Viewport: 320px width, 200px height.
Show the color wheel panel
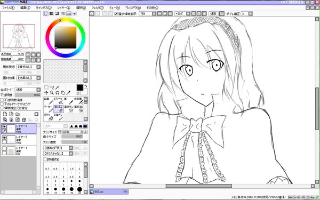point(46,14)
